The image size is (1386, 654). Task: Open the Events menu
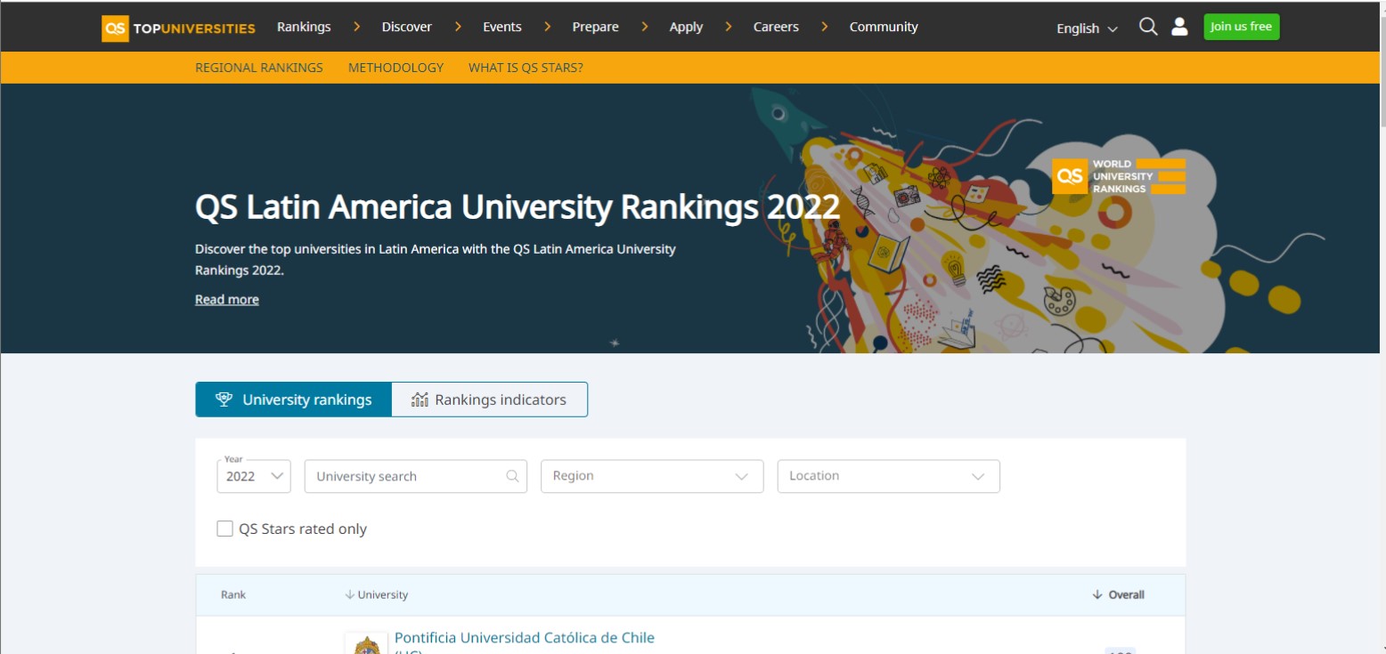tap(502, 27)
